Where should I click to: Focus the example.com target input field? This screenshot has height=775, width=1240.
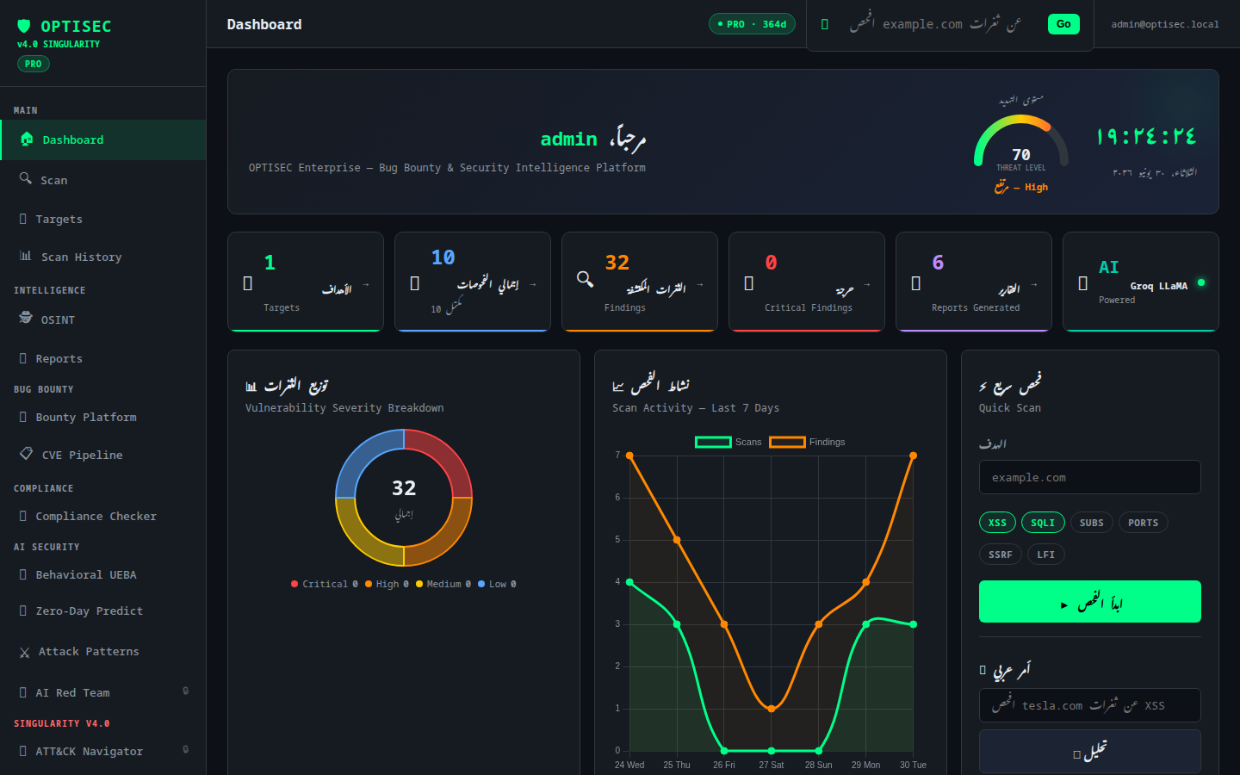click(1090, 477)
